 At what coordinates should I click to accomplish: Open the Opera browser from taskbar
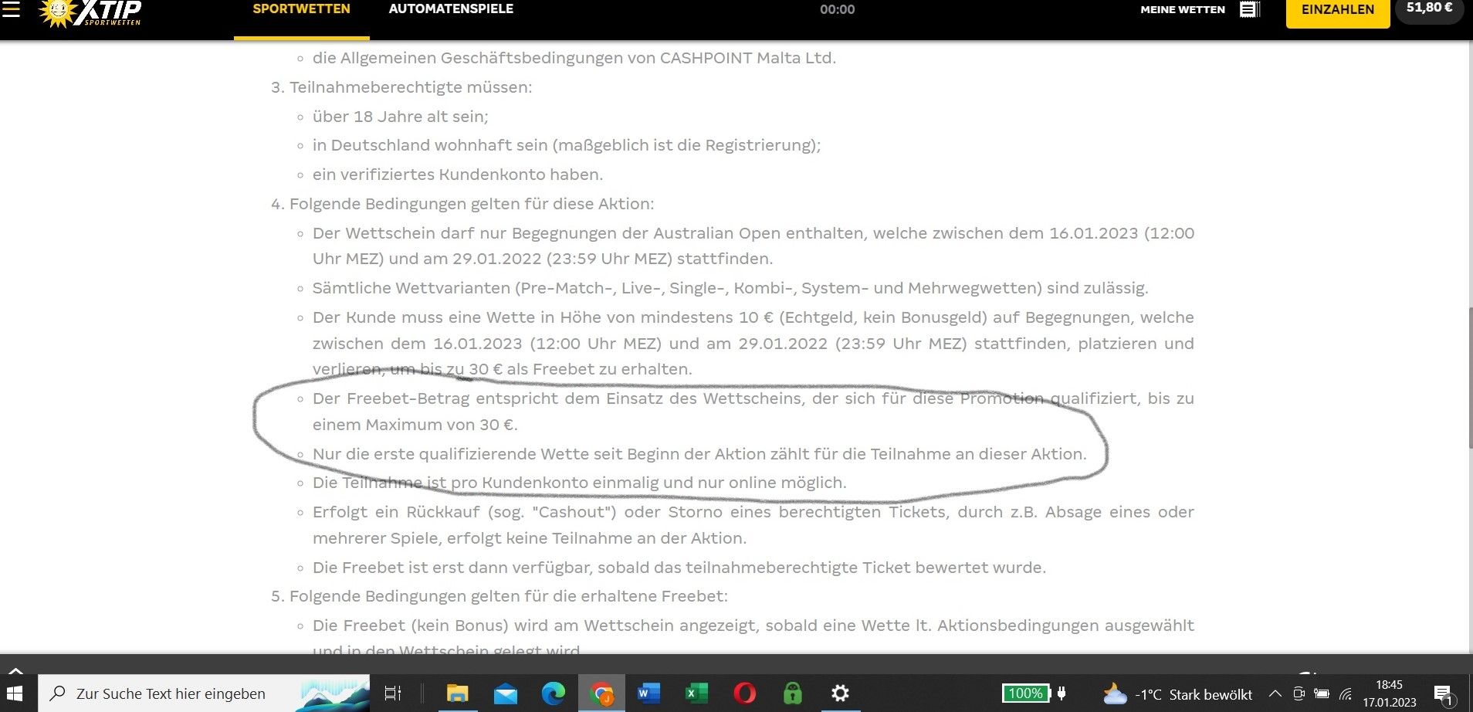744,693
